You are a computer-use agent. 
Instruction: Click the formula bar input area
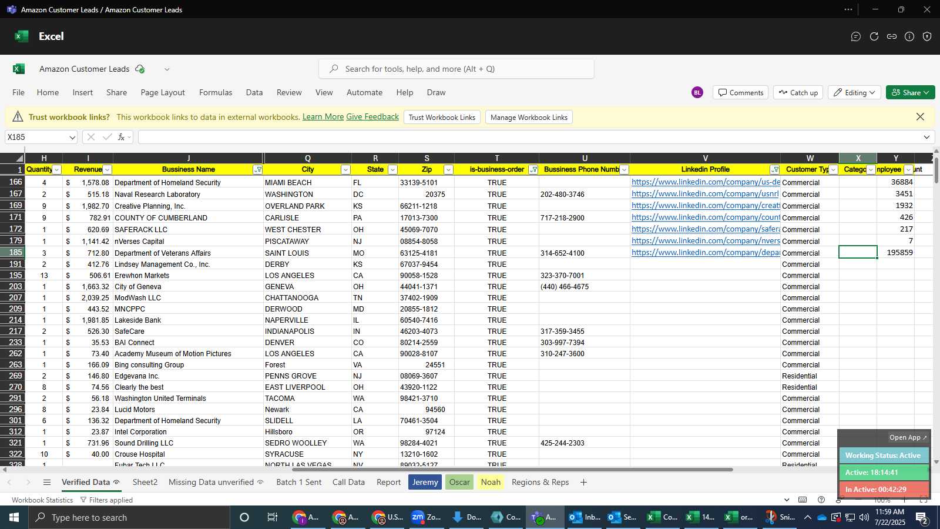click(x=529, y=137)
